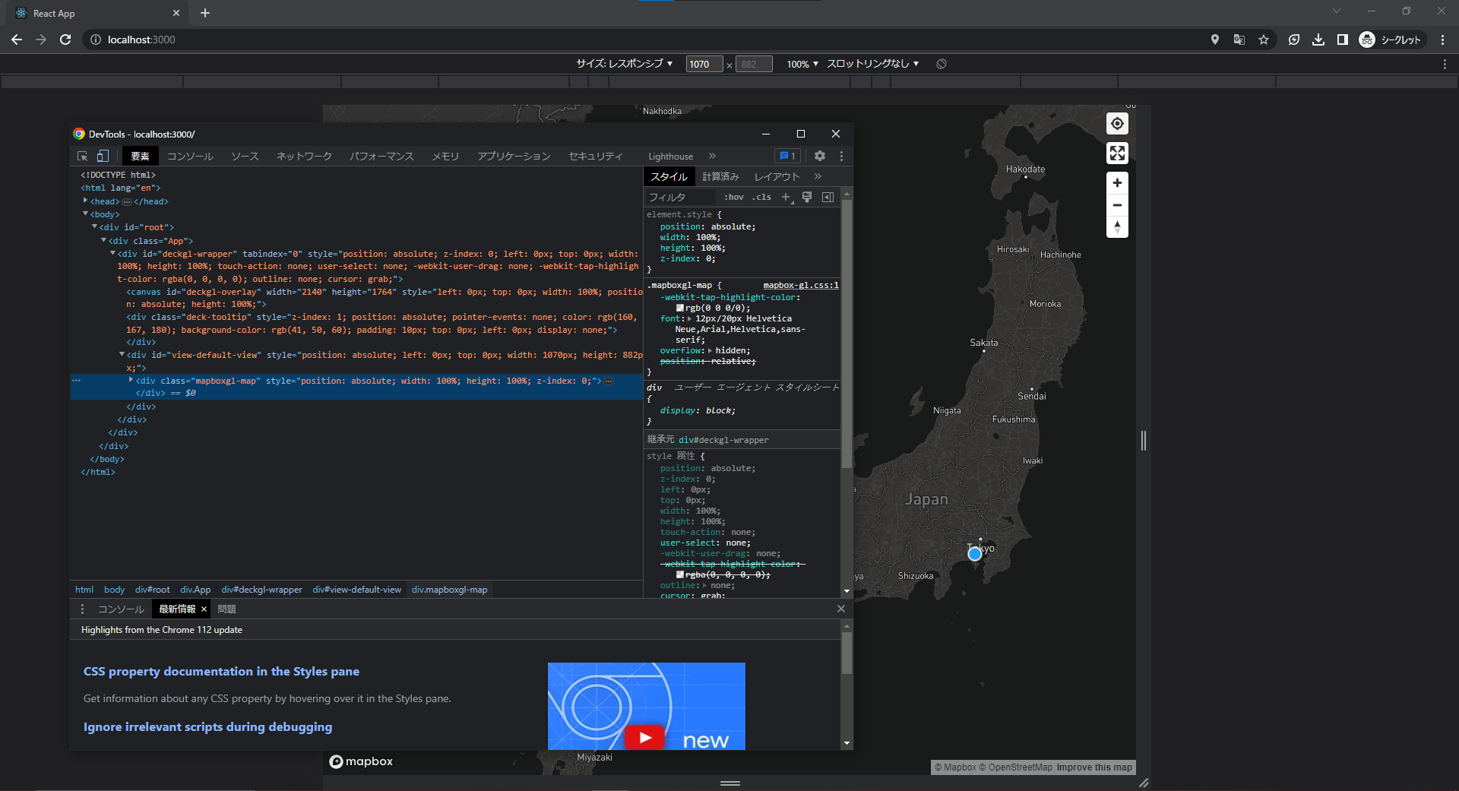Click the new element class (+) icon in Styles
Image resolution: width=1459 pixels, height=791 pixels.
coord(786,197)
